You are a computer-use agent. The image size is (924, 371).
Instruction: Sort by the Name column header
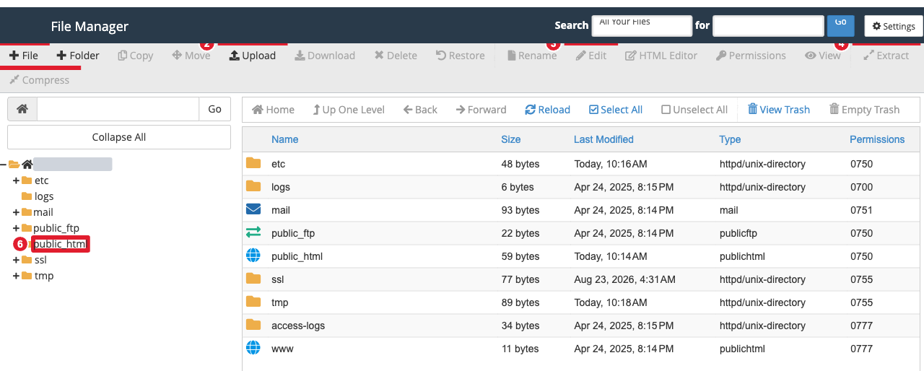(284, 139)
